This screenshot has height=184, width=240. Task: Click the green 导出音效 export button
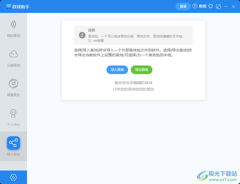(142, 70)
